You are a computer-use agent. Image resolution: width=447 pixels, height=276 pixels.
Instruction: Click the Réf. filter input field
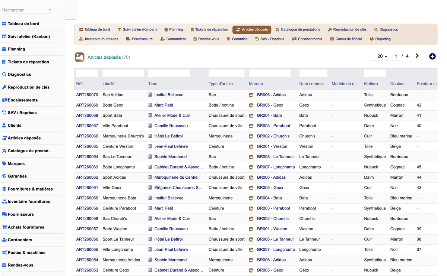[x=87, y=73]
